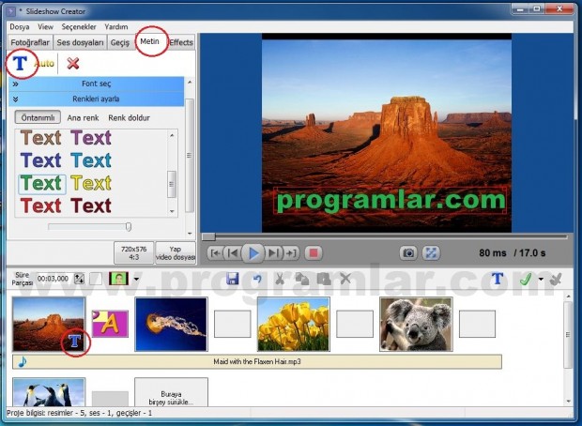Copy selected slide icon
The height and width of the screenshot is (426, 582).
[301, 279]
